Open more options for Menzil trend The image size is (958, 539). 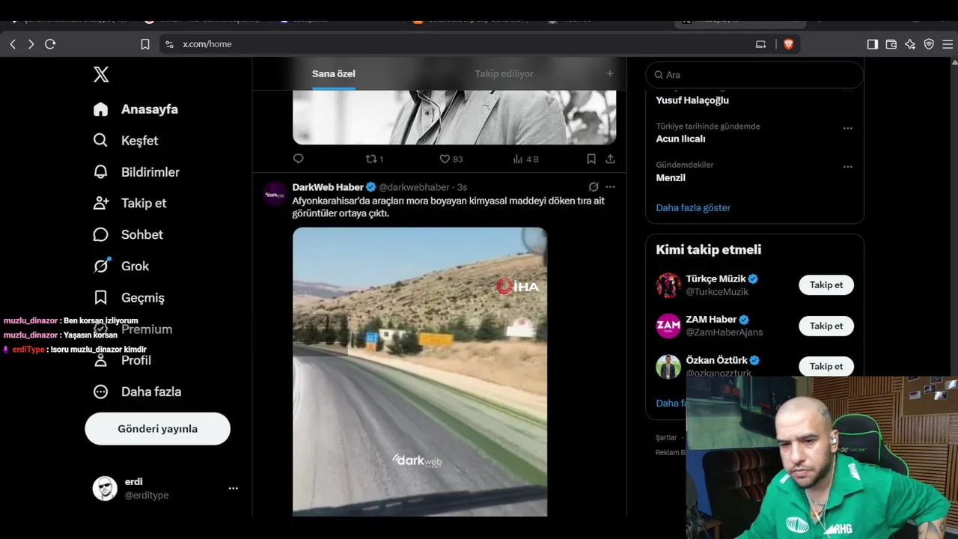tap(848, 167)
